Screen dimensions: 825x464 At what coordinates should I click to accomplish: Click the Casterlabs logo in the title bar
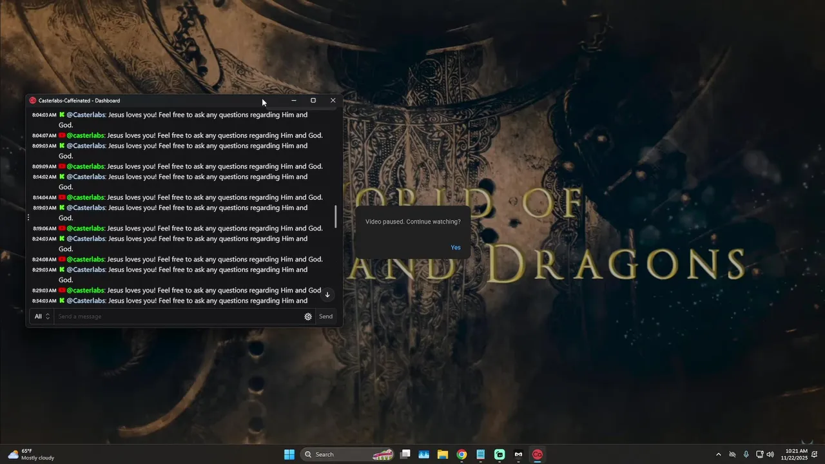pos(33,101)
